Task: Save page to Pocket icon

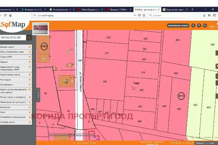Action: point(139,15)
